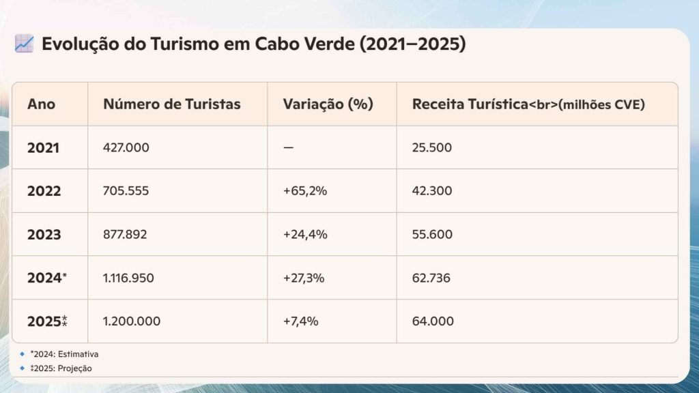Select the 2023 year cell
This screenshot has height=393, width=699.
coord(44,235)
